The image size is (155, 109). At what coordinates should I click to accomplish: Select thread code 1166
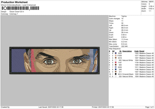[137, 70]
